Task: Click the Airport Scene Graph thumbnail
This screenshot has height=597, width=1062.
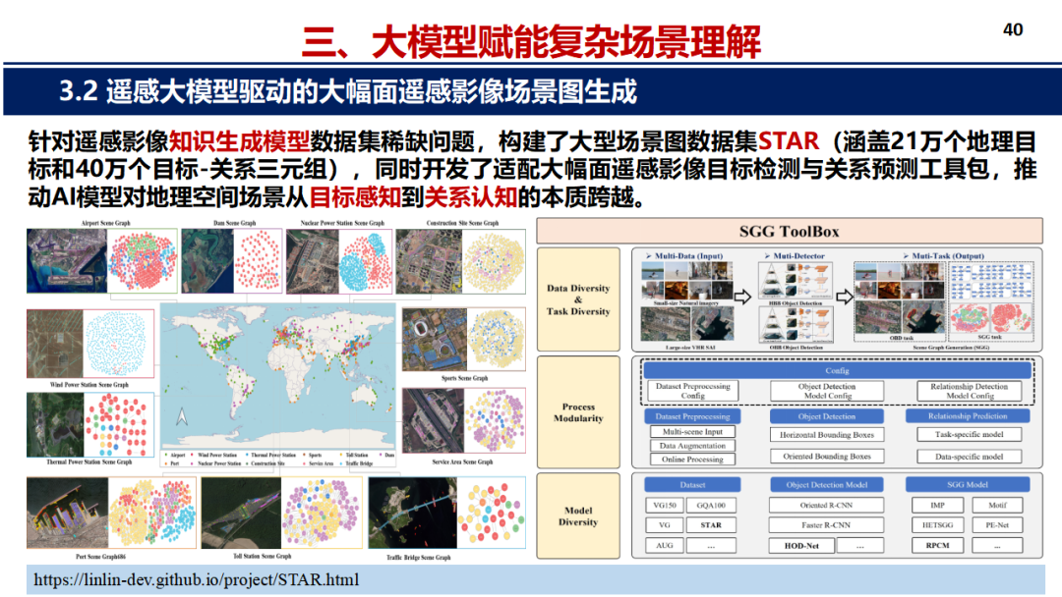Action: 102,260
